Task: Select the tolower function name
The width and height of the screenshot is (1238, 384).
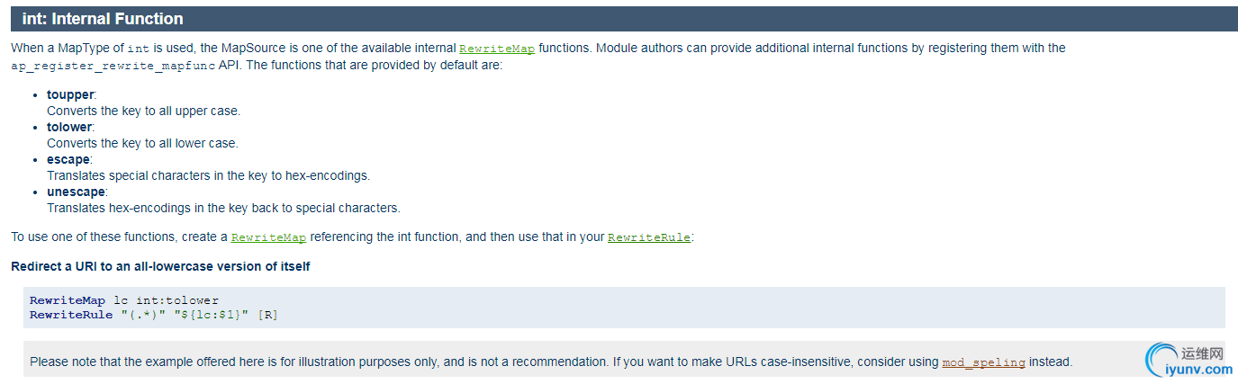Action: coord(69,127)
